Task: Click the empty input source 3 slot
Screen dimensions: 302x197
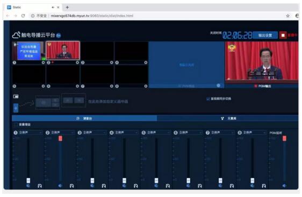Action: pyautogui.click(x=97, y=51)
